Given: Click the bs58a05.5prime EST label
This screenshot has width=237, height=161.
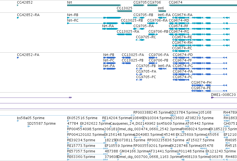Looking at the screenshot, I should [31, 118].
